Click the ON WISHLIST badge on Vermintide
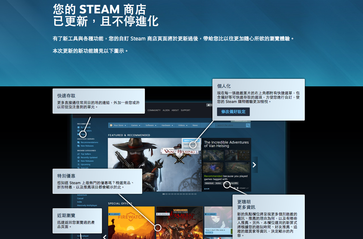This screenshot has width=363, height=239. click(163, 214)
